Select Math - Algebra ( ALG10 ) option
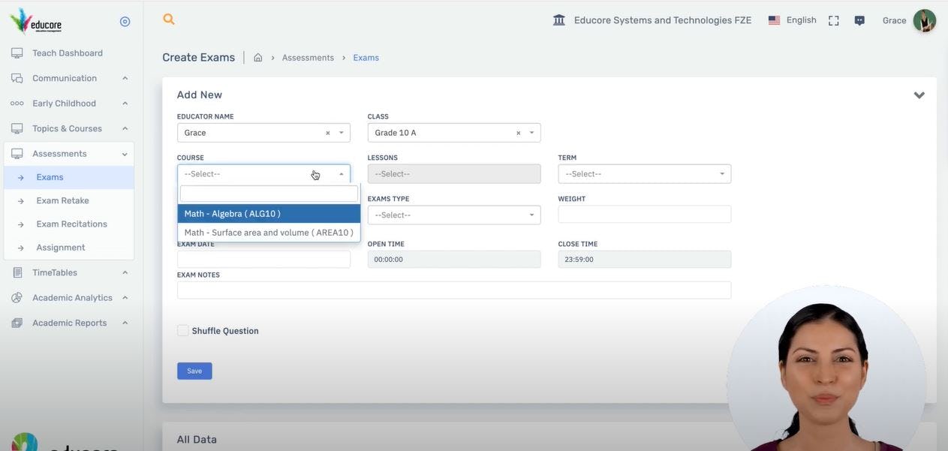948x451 pixels. click(269, 214)
